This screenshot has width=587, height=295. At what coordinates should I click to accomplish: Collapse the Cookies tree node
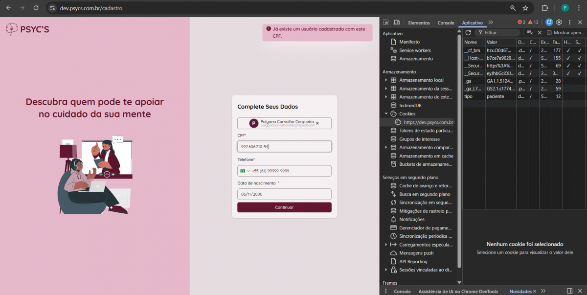pos(386,114)
